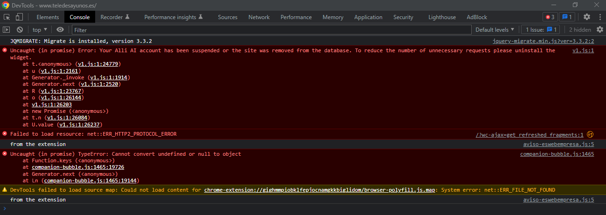Click the error icon of Failed to load resource
The width and height of the screenshot is (606, 215).
pos(5,134)
